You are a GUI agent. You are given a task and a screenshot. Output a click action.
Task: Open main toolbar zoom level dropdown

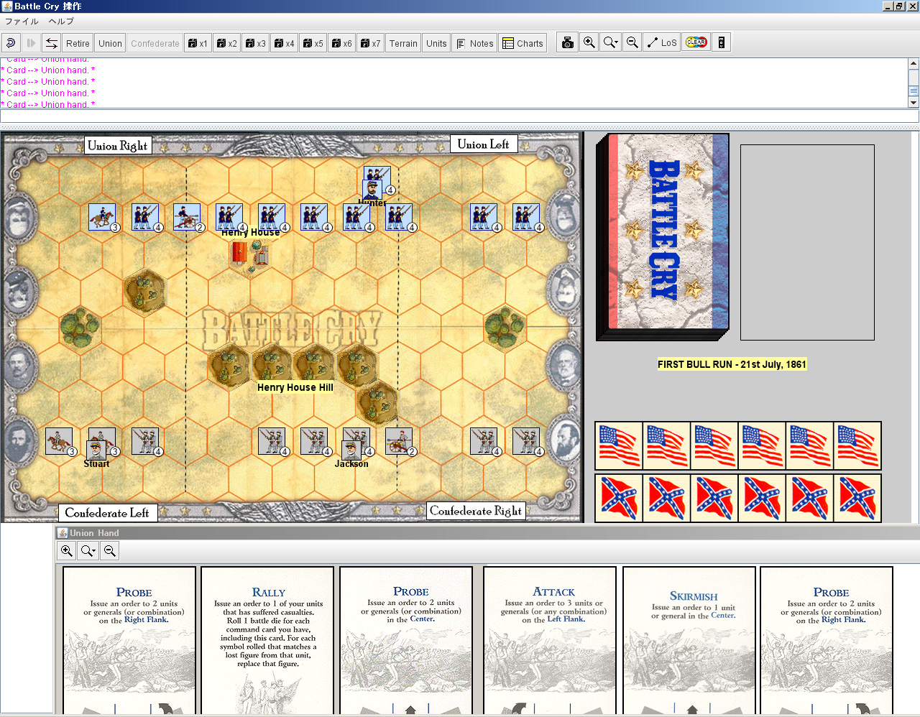click(611, 43)
